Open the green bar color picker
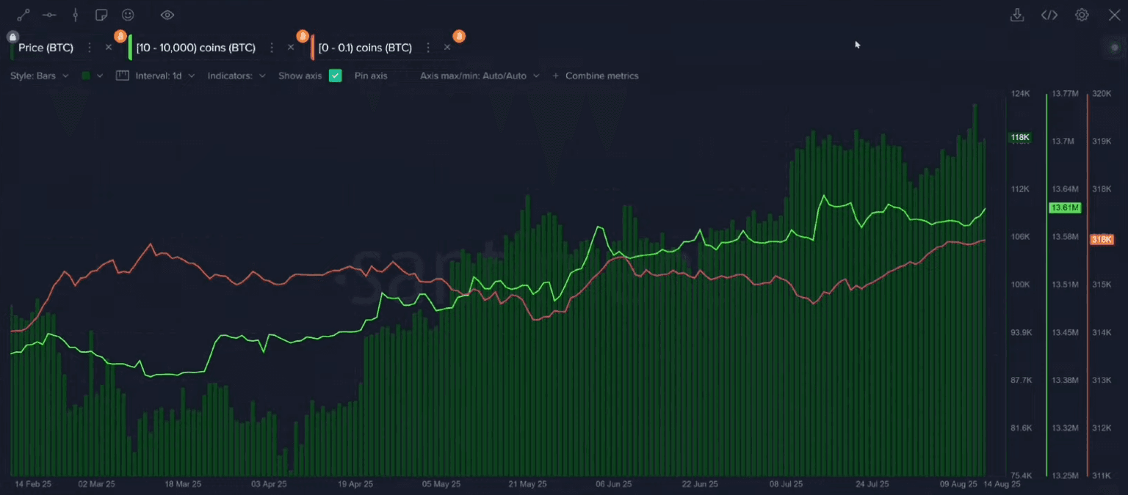 pyautogui.click(x=92, y=76)
